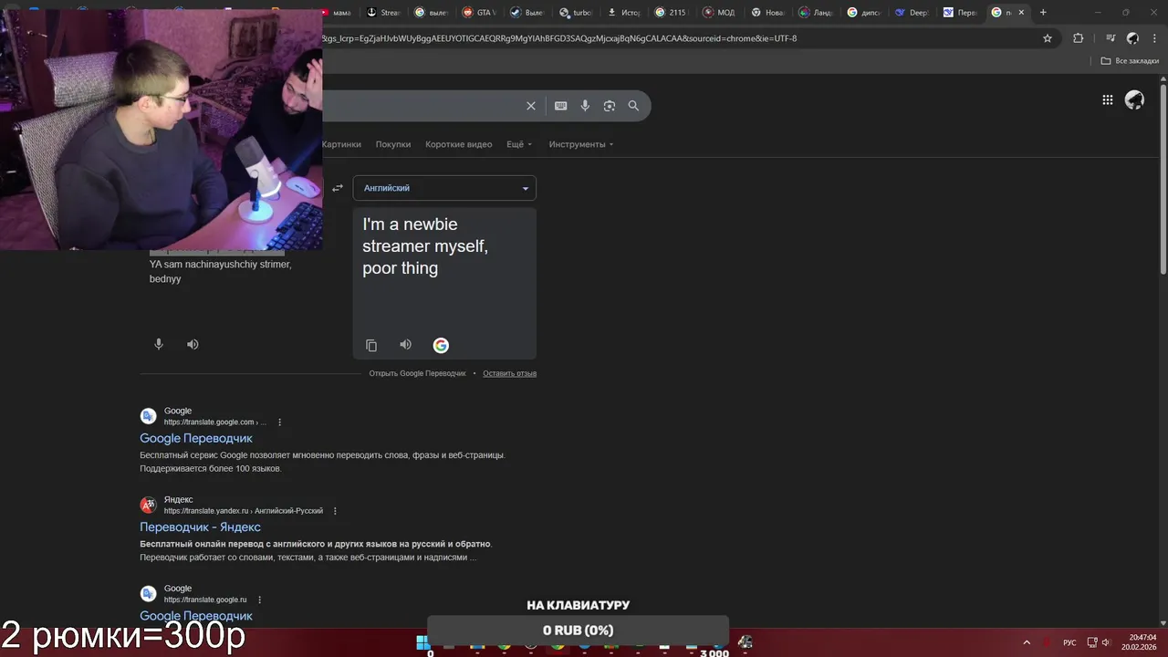1168x657 pixels.
Task: Switch to Картинки search tab
Action: point(341,144)
